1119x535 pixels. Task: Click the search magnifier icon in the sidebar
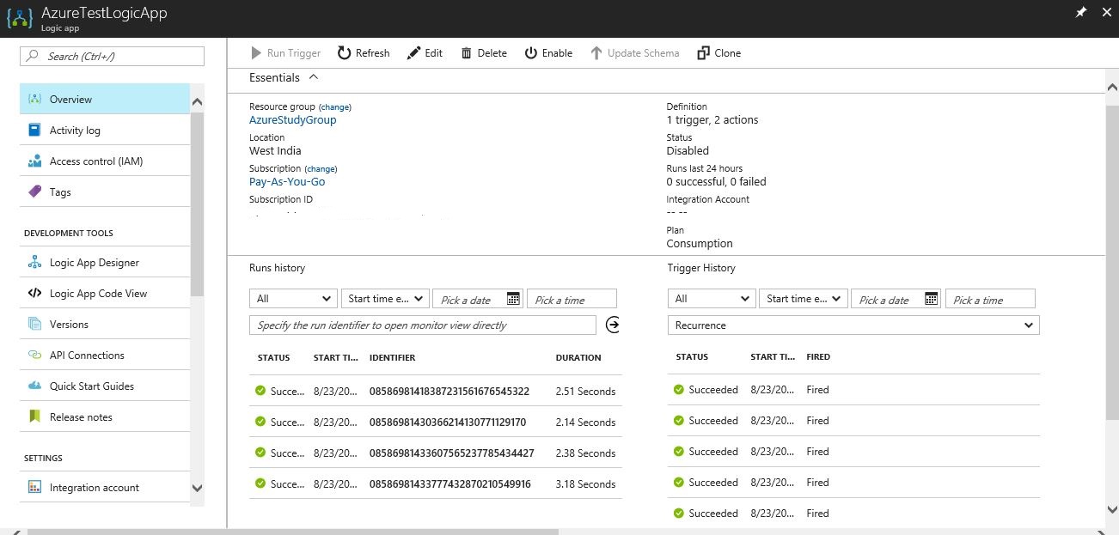pos(33,57)
